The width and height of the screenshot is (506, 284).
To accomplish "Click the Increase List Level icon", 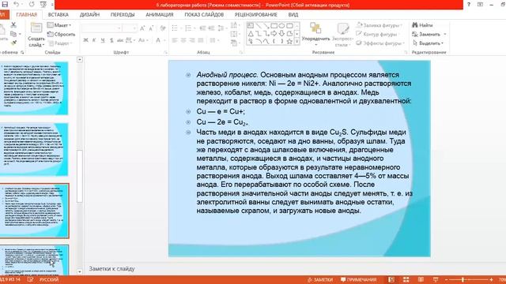I will coord(211,28).
